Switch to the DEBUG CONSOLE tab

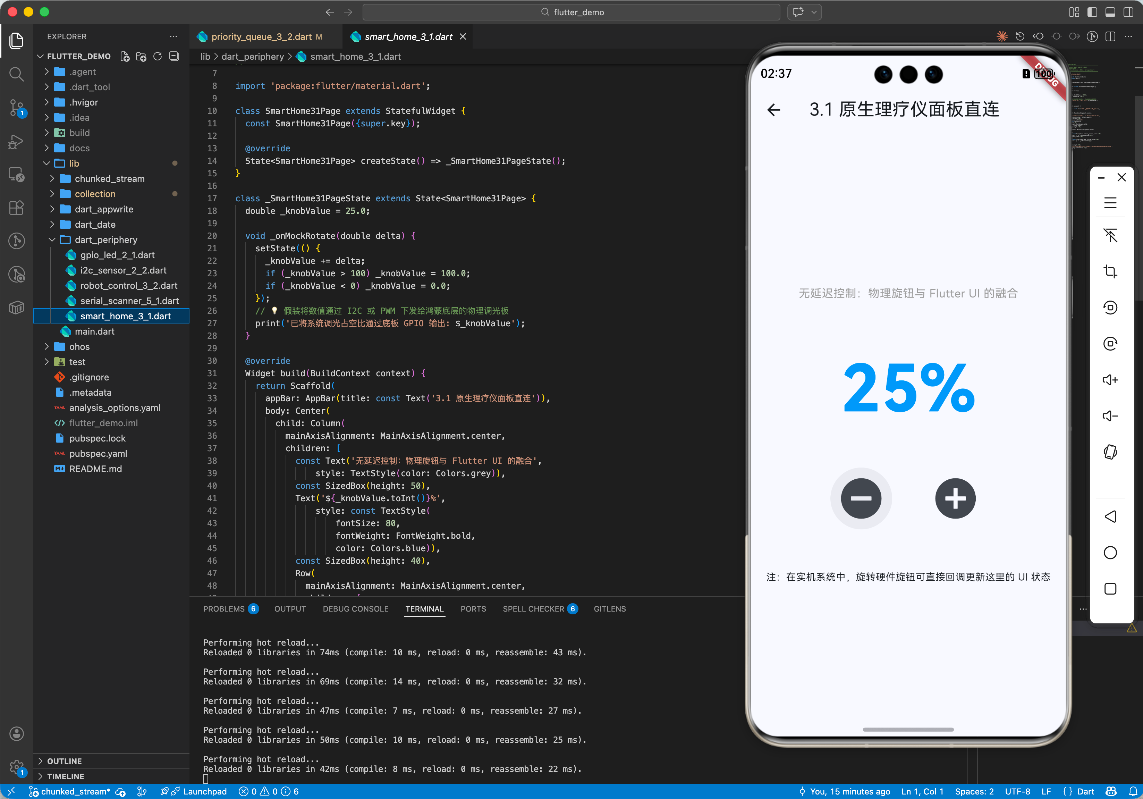pyautogui.click(x=355, y=608)
